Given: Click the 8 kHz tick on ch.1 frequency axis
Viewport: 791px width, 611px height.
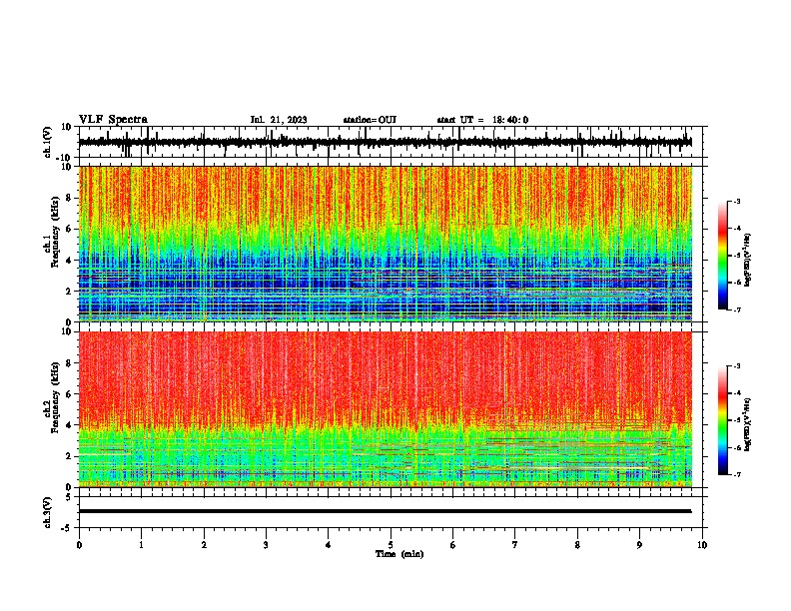Looking at the screenshot, I should [x=70, y=198].
